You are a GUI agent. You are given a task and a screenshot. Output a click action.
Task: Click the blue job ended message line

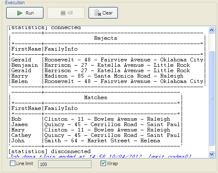tap(100, 156)
